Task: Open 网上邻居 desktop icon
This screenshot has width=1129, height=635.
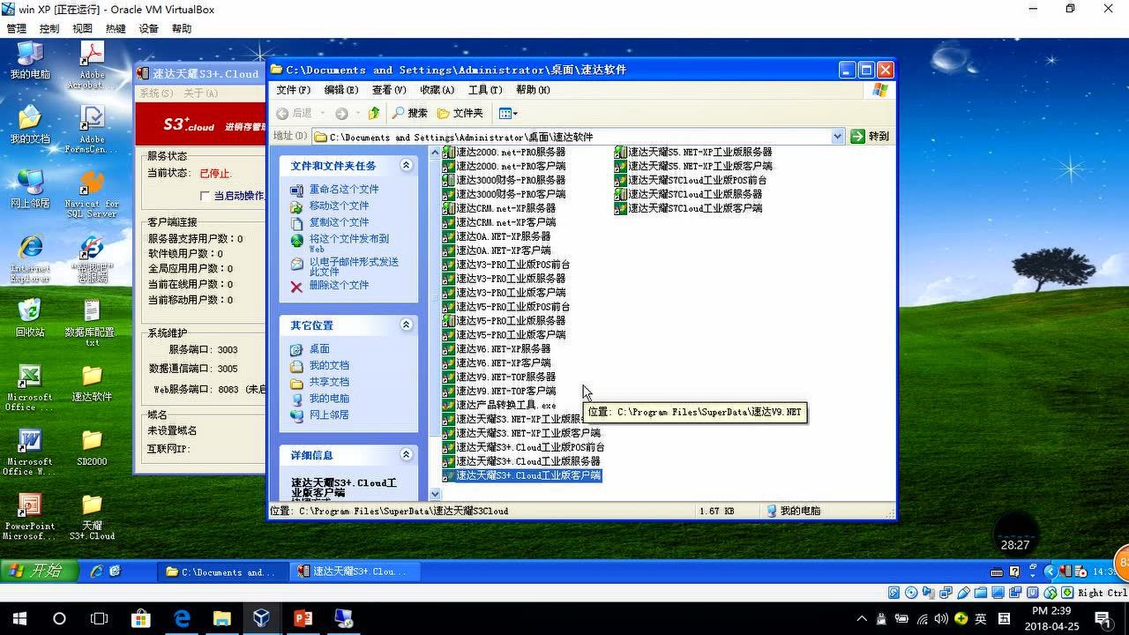Action: (x=30, y=189)
